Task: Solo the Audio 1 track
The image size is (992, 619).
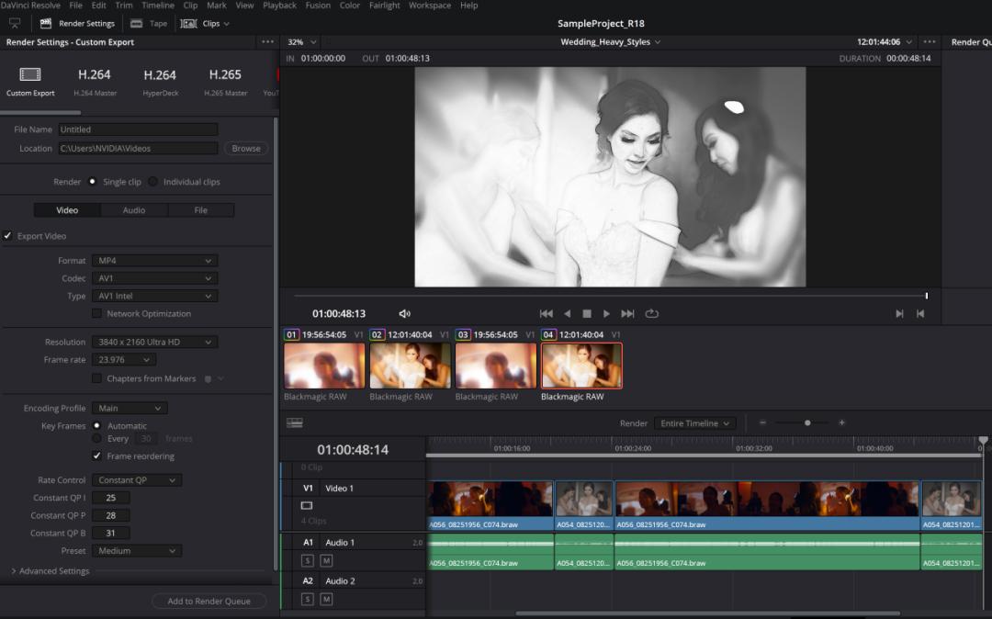Action: [308, 560]
